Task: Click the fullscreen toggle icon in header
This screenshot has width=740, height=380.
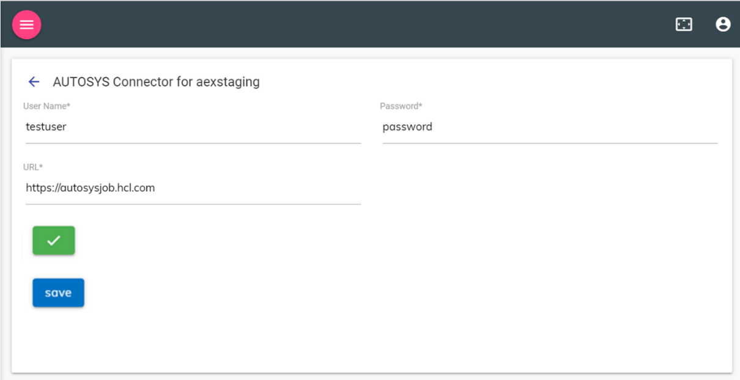Action: [x=684, y=24]
